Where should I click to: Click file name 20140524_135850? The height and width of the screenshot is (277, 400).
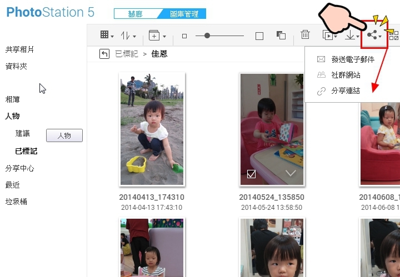coord(272,197)
